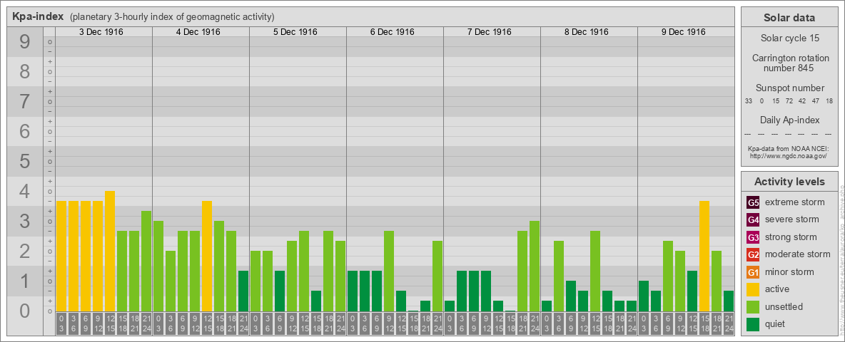Click the 'Kpa-data from NOAA NCEI:' text
Image resolution: width=845 pixels, height=342 pixels.
click(789, 148)
